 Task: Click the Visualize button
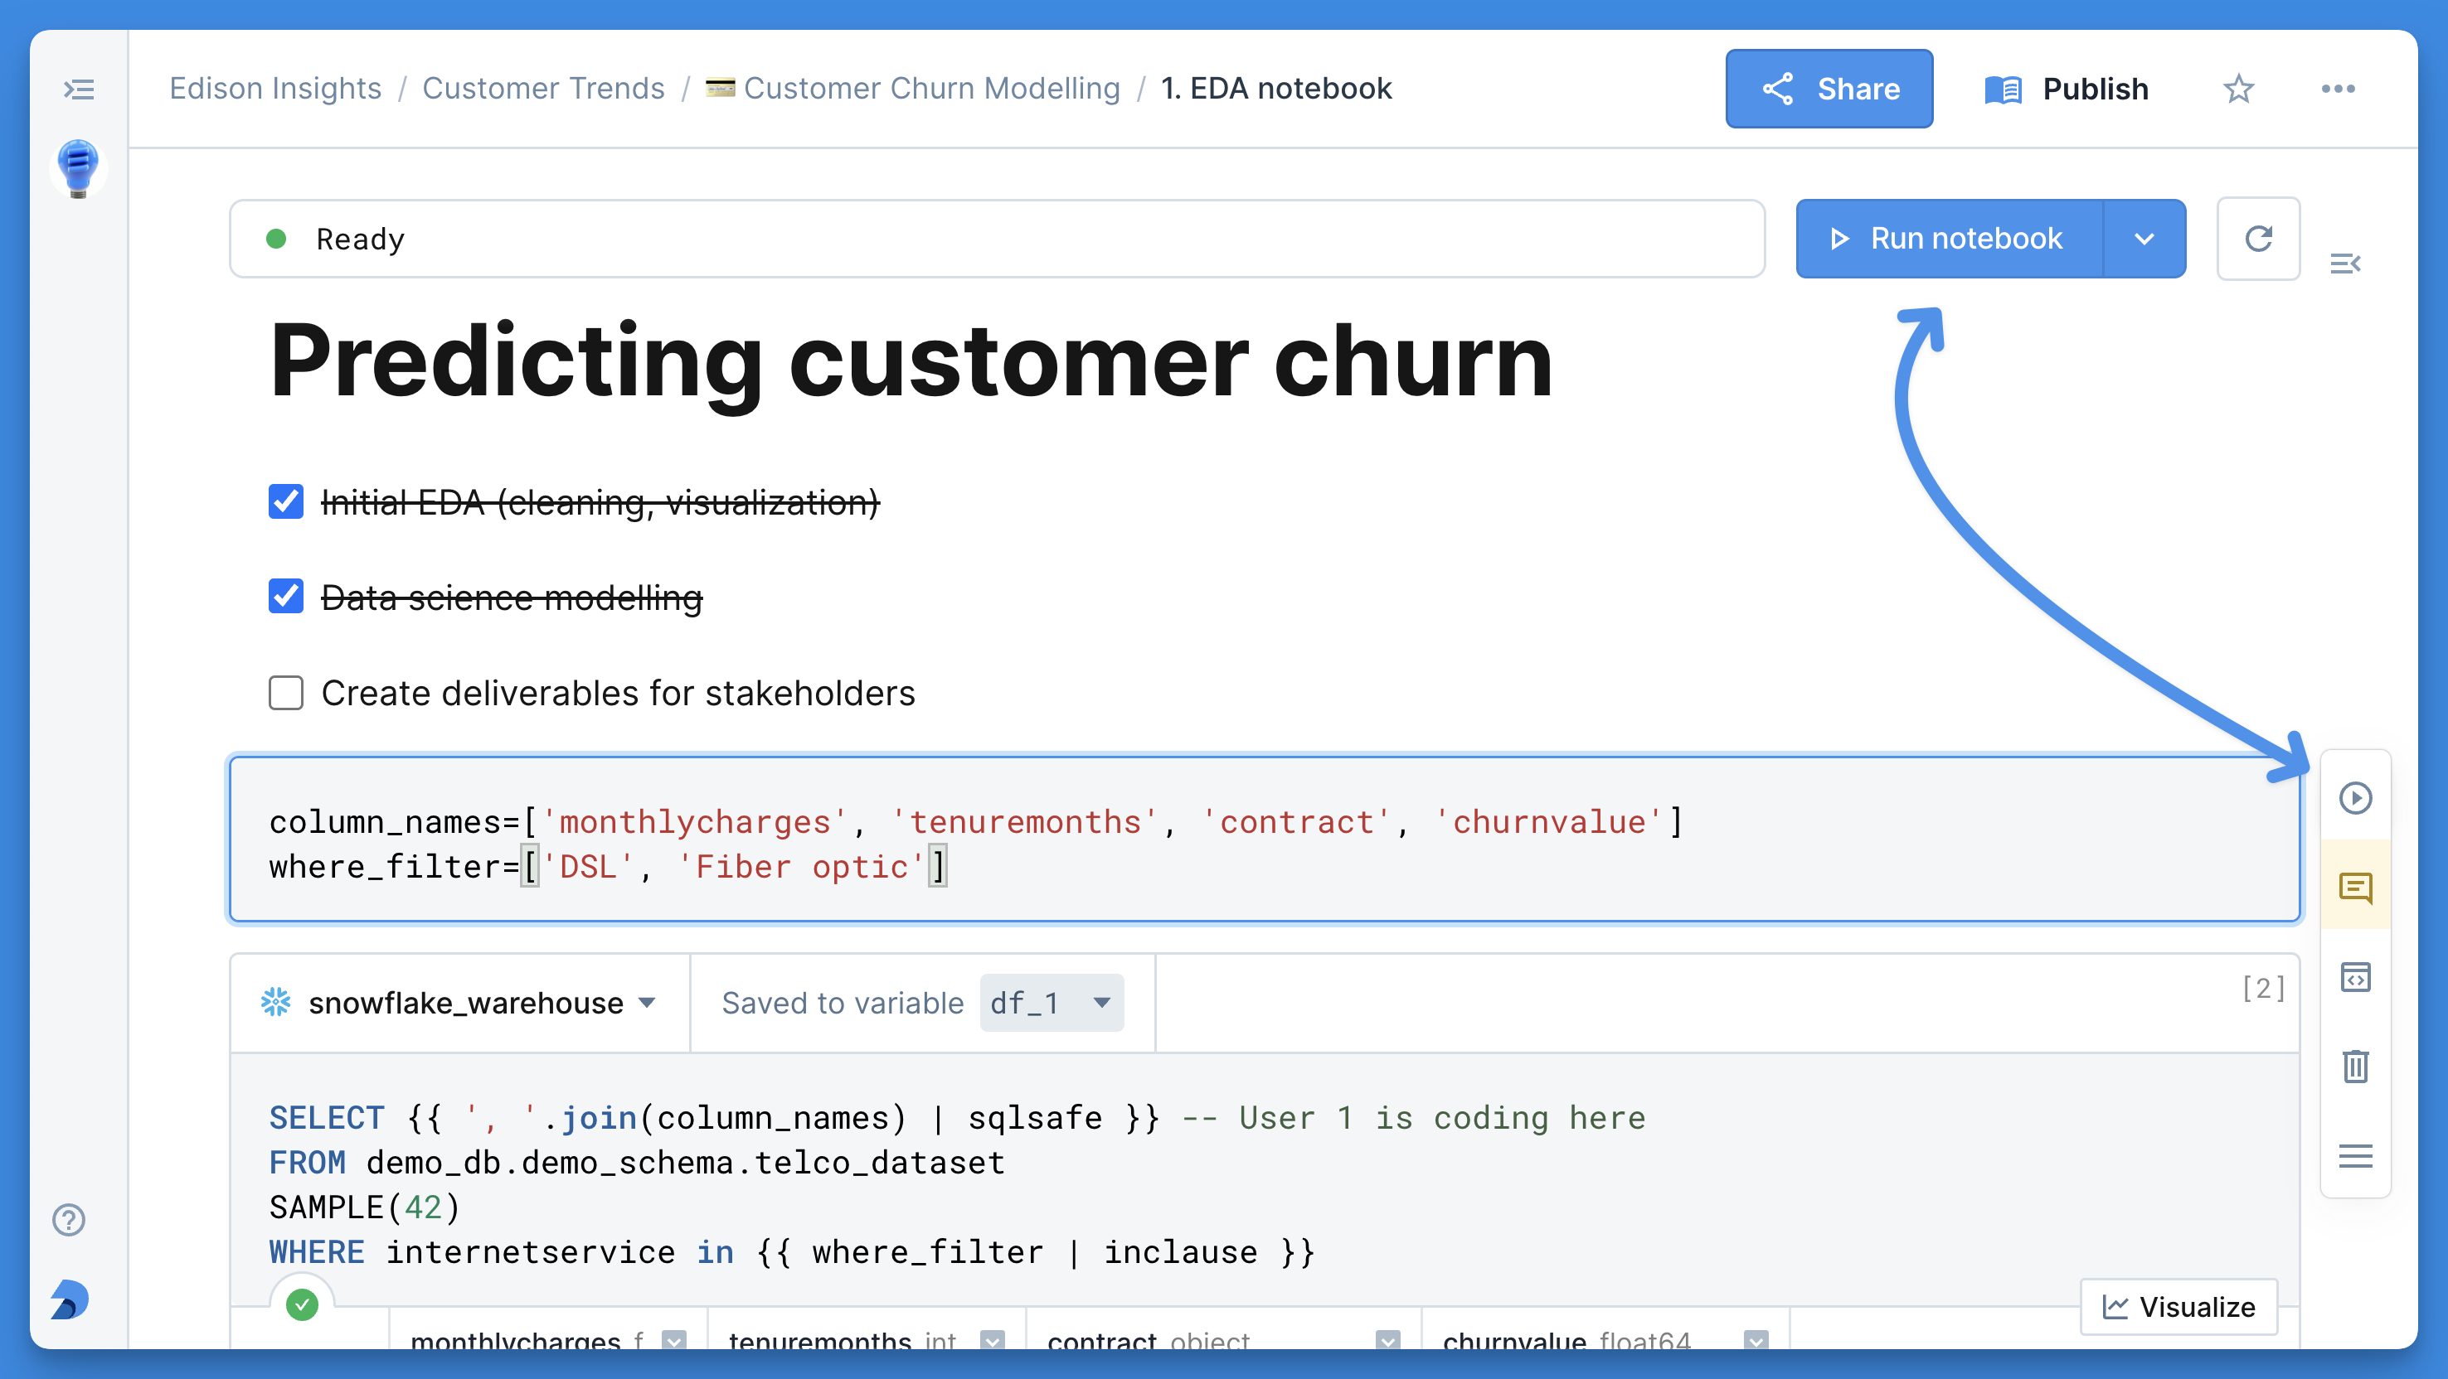point(2178,1307)
